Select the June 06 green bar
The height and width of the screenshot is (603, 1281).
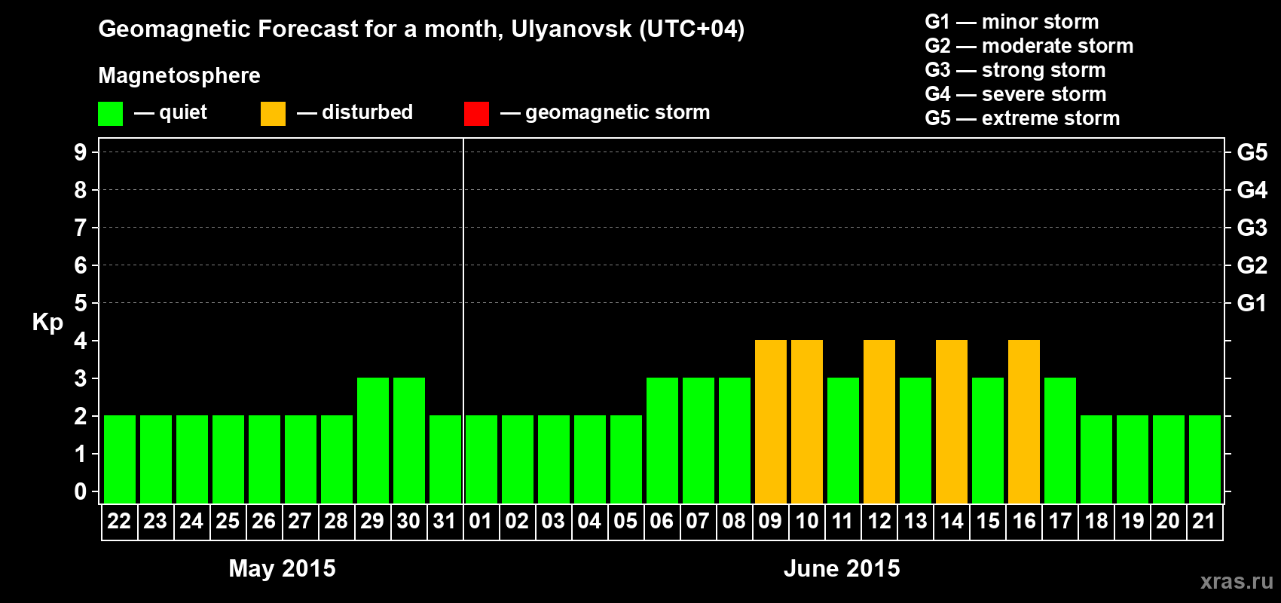click(662, 440)
